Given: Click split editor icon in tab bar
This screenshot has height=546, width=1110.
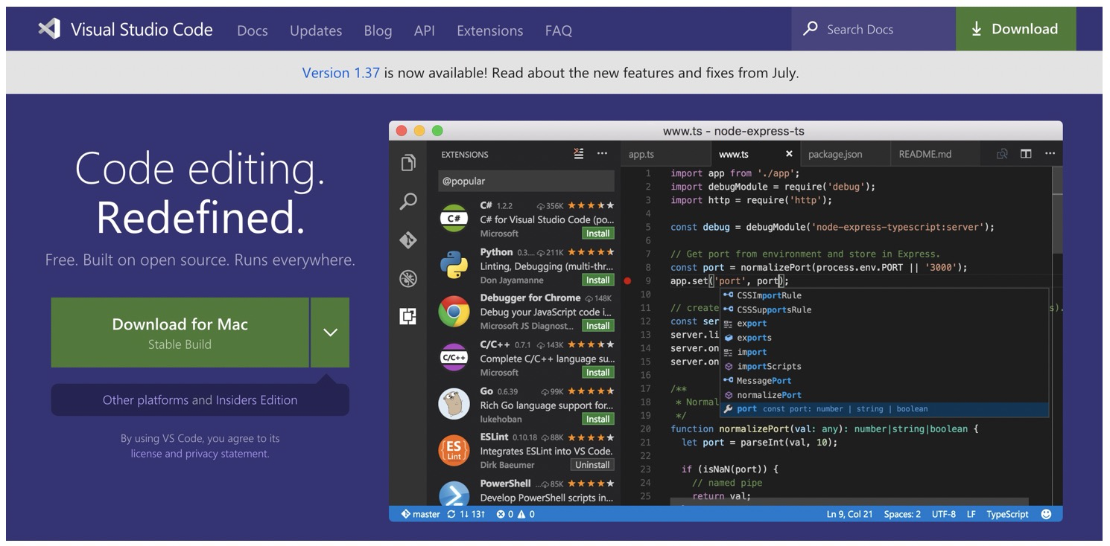Looking at the screenshot, I should (x=1026, y=153).
